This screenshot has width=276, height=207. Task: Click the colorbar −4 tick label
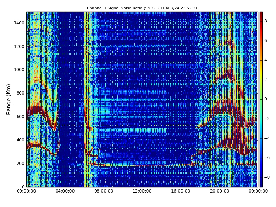[267, 138]
